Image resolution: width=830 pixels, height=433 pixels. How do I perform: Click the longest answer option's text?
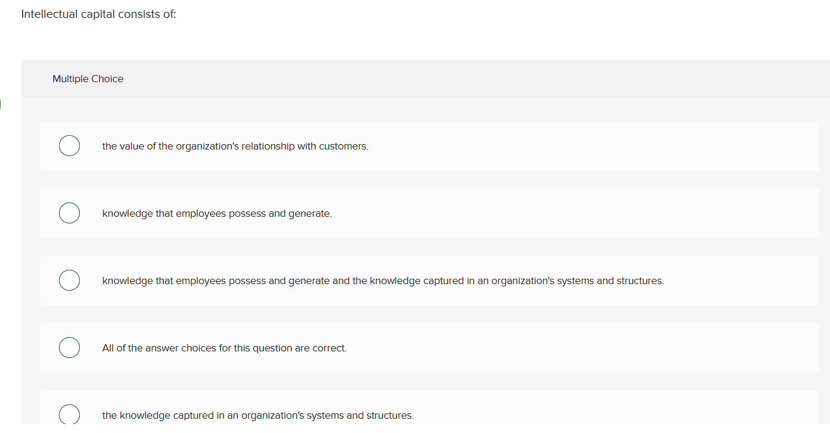pos(383,281)
